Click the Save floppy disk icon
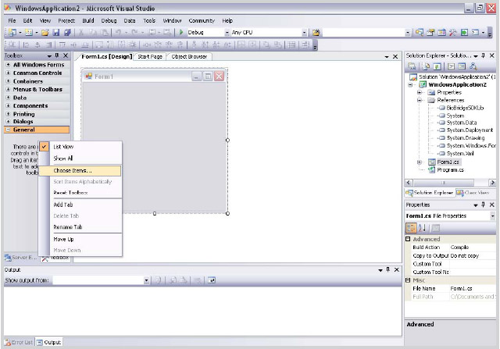The width and height of the screenshot is (500, 349). 56,33
